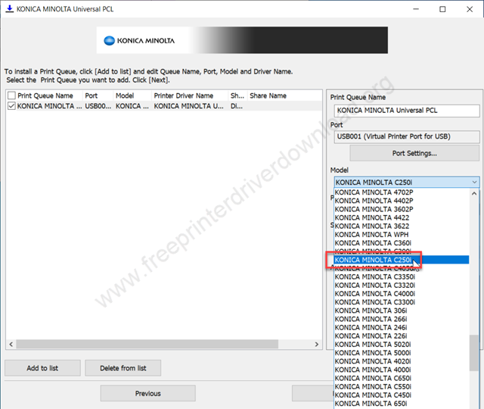484x409 pixels.
Task: Uncheck the KONICA MINOLTA print queue row checkbox
Action: (x=11, y=106)
